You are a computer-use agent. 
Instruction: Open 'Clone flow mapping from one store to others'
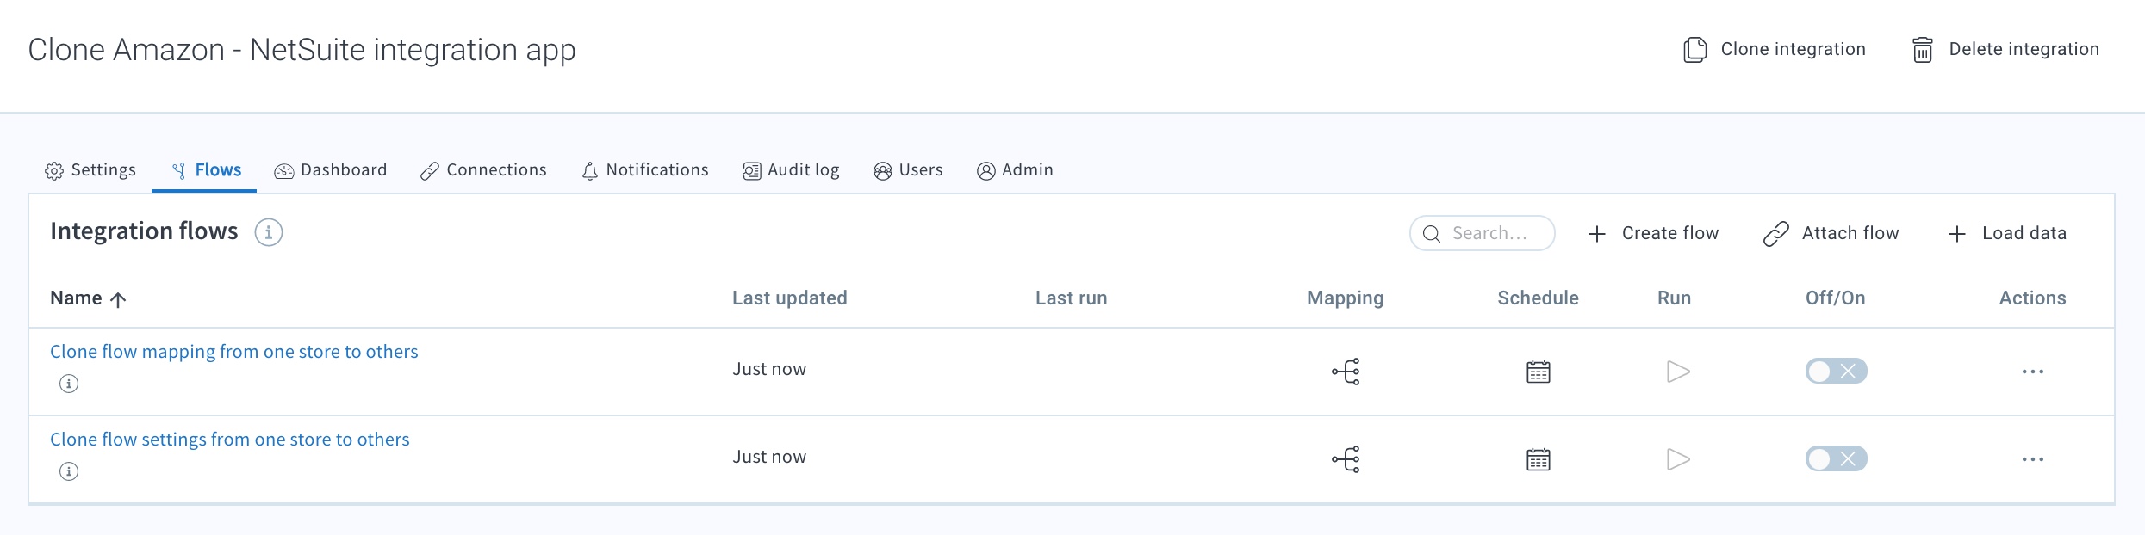point(234,352)
